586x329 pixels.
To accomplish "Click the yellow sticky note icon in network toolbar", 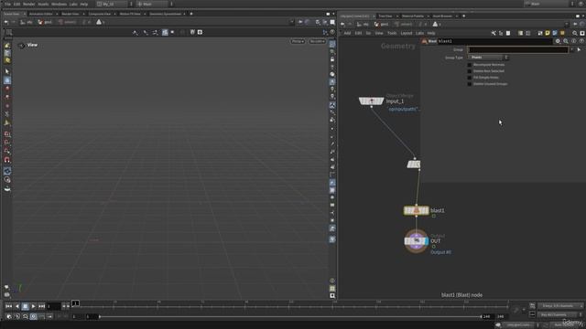I will coord(548,33).
